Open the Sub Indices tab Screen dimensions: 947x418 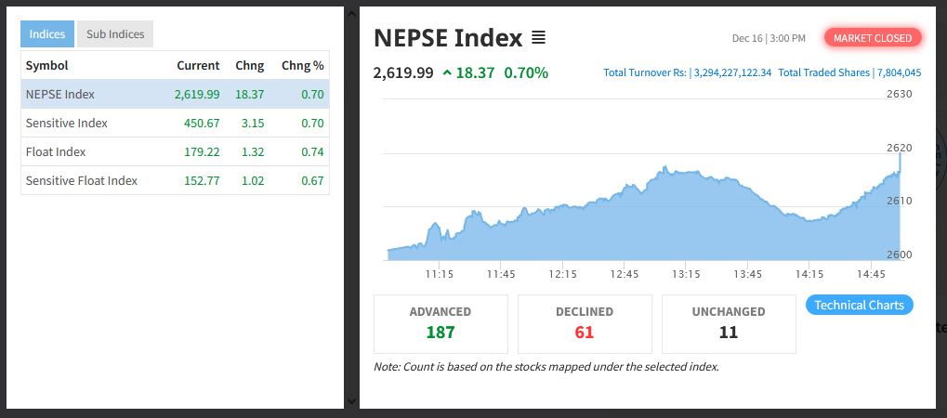pos(115,34)
